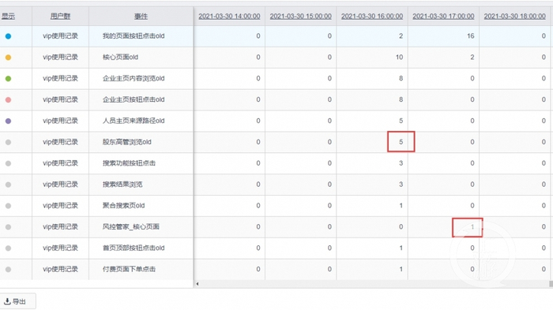The height and width of the screenshot is (310, 553).
Task: Click vip使用记录 in the 付费页面下单点击 row
Action: point(60,269)
